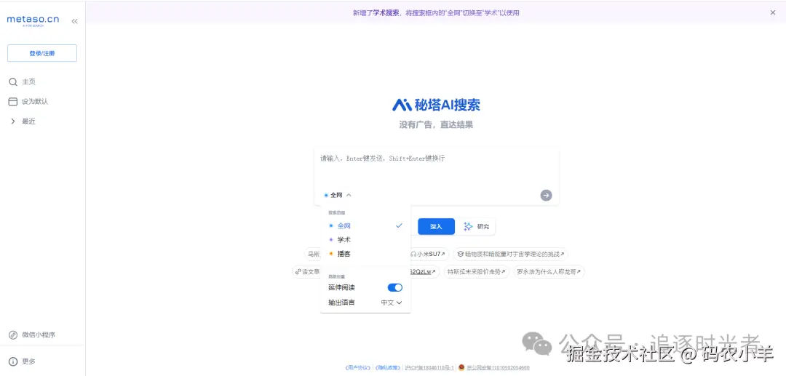The image size is (786, 376).
Task: Click the 秘塔AI搜索 center logo
Action: point(436,105)
